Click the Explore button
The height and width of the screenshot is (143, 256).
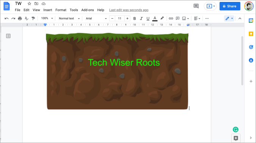click(236, 138)
